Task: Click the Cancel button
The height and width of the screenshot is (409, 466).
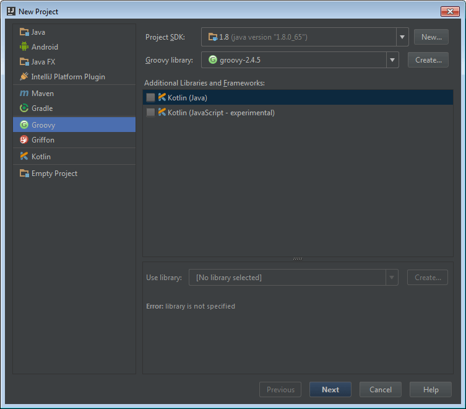Action: [x=381, y=390]
